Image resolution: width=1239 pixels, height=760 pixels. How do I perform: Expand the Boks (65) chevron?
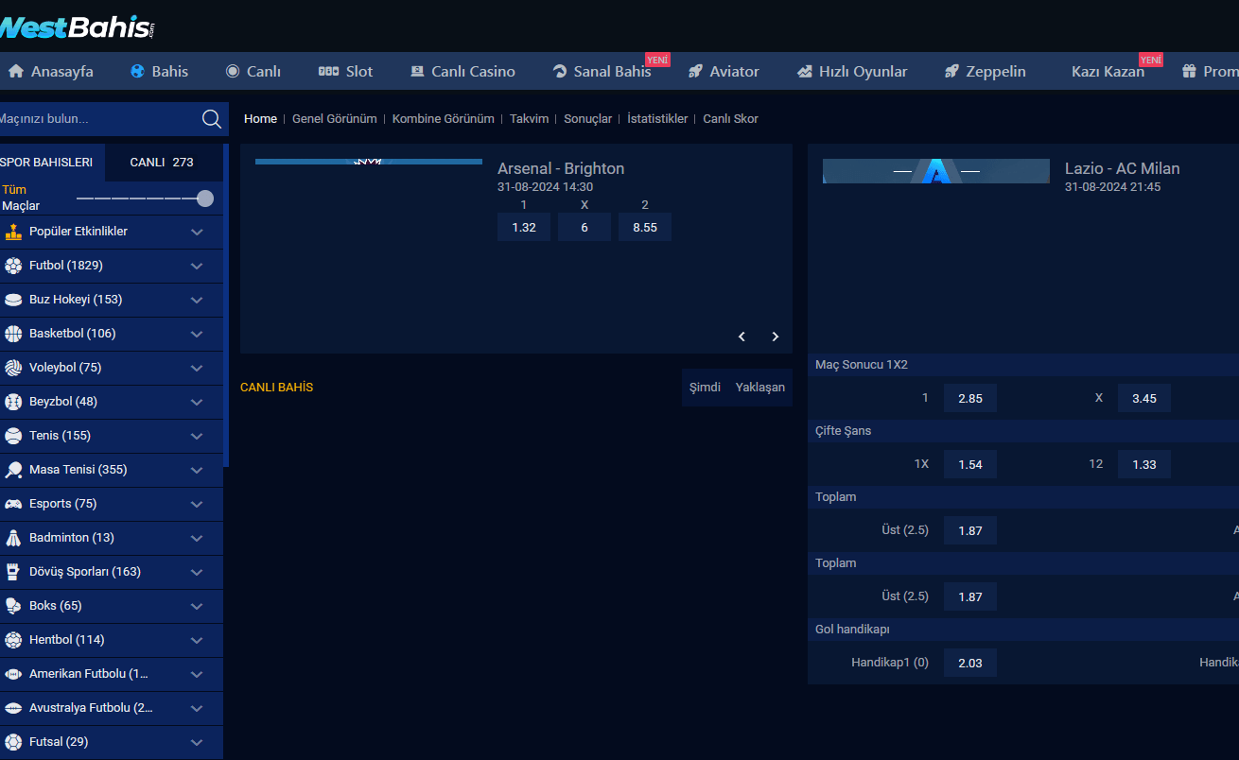pos(197,606)
